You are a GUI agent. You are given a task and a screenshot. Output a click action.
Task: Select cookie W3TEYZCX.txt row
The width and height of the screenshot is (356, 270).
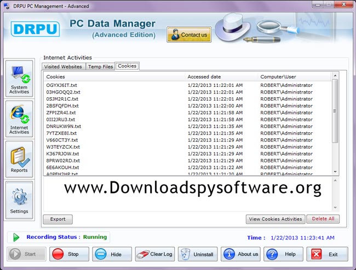pyautogui.click(x=187, y=147)
